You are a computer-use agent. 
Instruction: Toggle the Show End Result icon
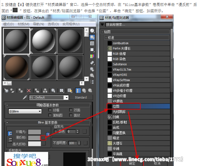tap(78, 90)
